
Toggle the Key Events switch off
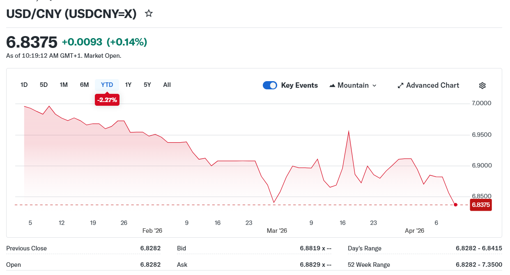pos(270,85)
